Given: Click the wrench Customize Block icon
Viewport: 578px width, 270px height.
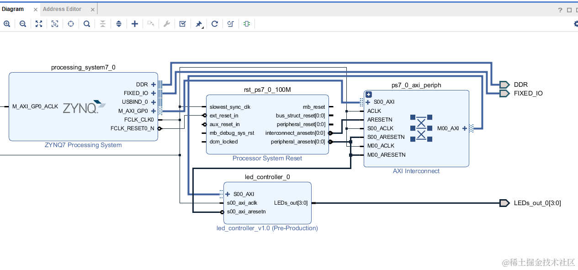Looking at the screenshot, I should point(167,24).
